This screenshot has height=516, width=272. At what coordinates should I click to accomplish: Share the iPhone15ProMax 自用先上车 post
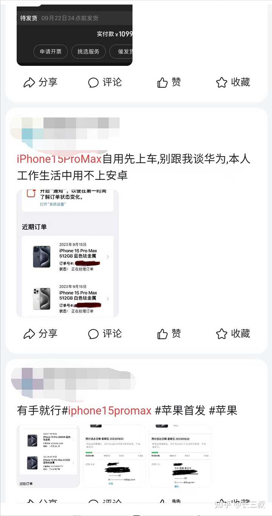point(40,334)
